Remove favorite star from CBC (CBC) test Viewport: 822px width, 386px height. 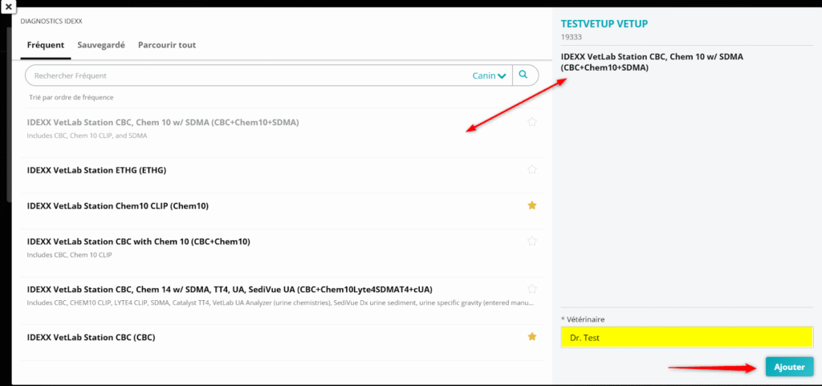(x=531, y=337)
